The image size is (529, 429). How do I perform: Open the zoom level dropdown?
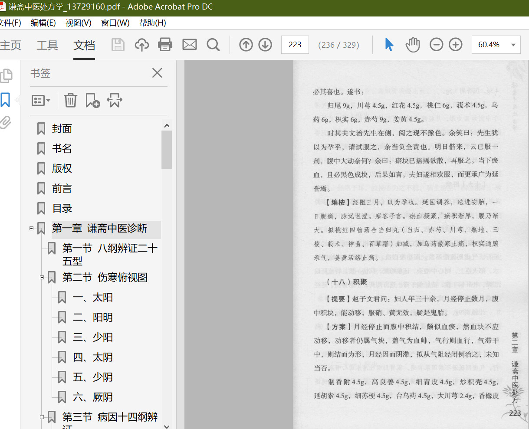[513, 45]
